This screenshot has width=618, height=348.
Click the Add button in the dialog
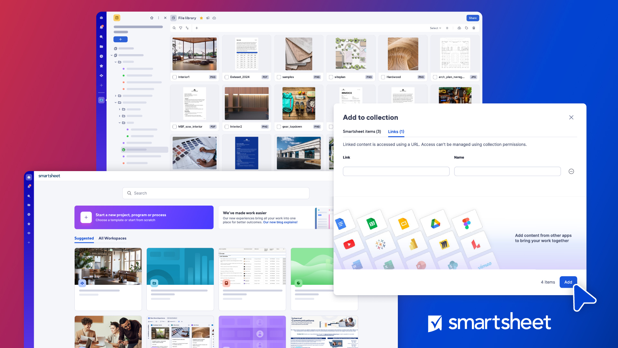(x=568, y=282)
